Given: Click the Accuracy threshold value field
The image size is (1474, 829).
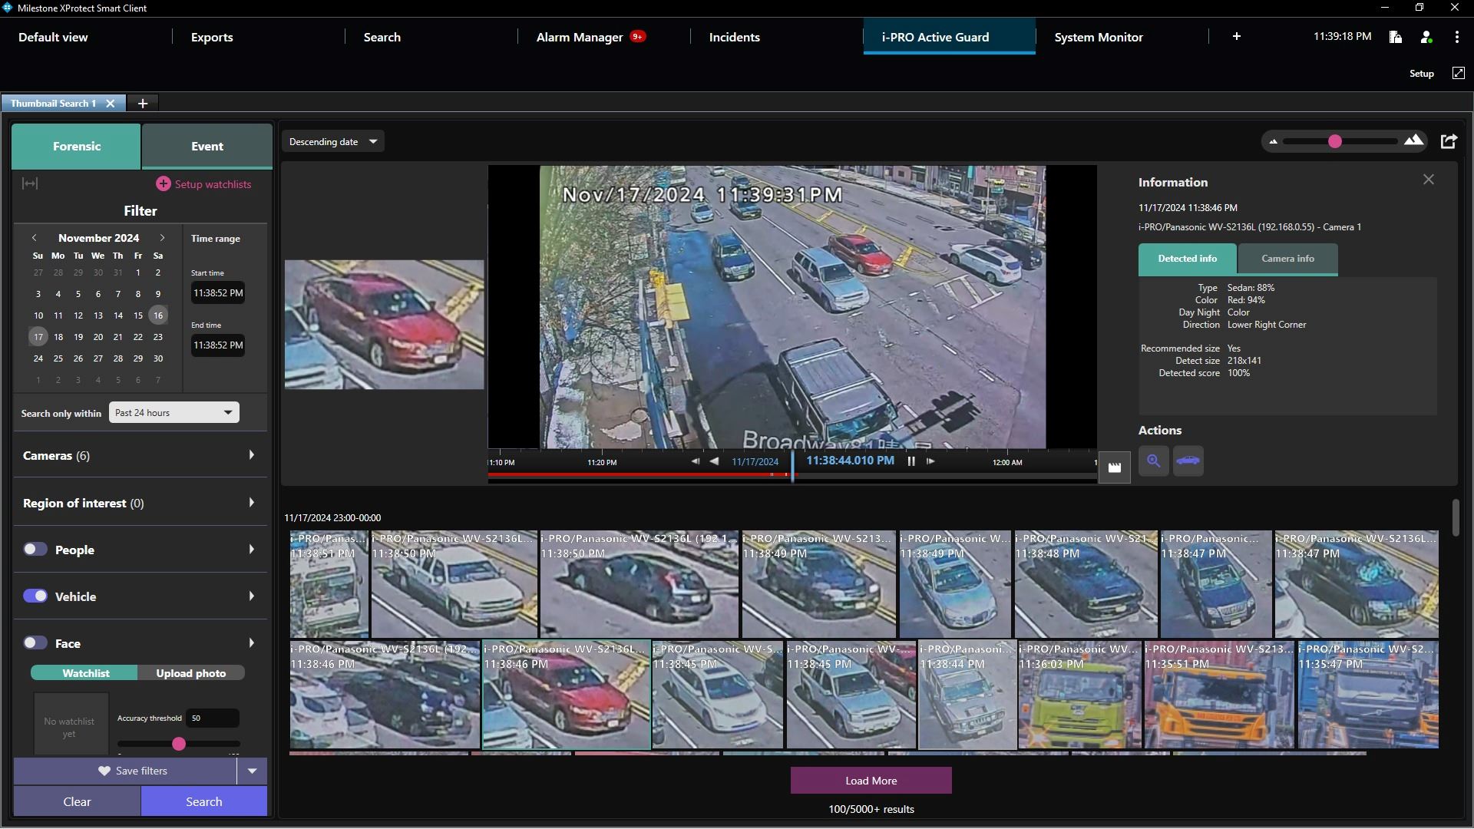Looking at the screenshot, I should pyautogui.click(x=213, y=718).
